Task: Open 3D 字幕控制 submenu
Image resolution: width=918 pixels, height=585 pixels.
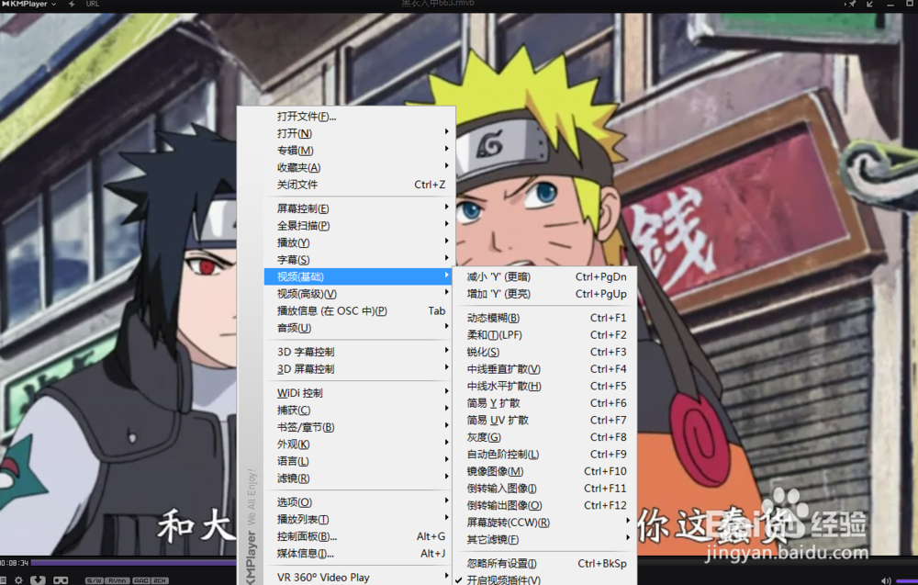Action: [x=360, y=352]
